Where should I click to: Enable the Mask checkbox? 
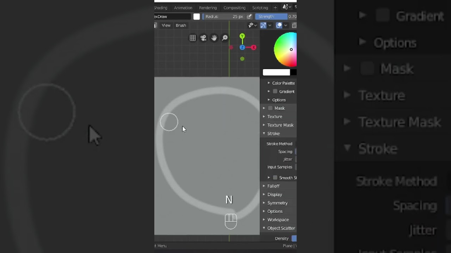[x=270, y=108]
